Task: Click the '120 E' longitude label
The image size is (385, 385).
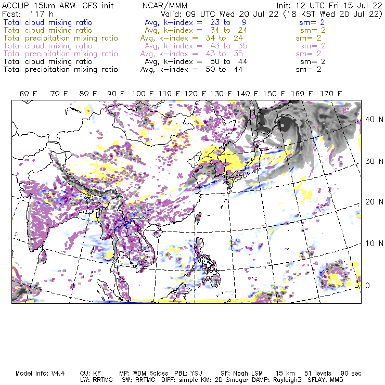Action: pyautogui.click(x=195, y=94)
